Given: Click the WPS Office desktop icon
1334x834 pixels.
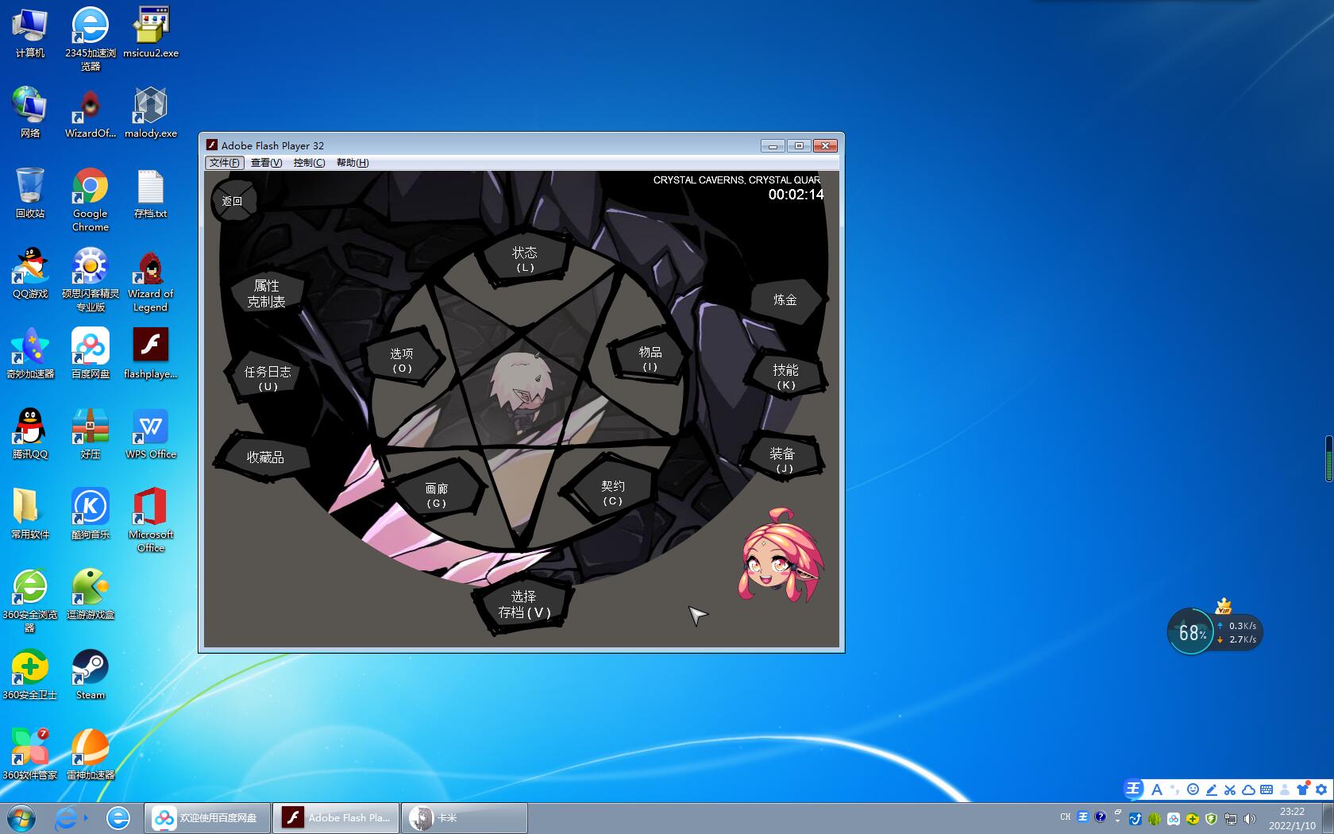Looking at the screenshot, I should [x=150, y=434].
